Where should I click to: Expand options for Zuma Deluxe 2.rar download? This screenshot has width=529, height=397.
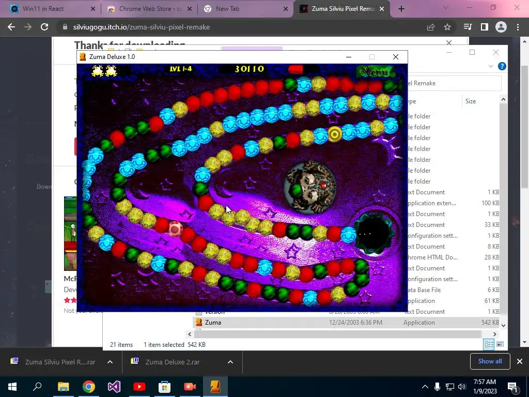230,362
